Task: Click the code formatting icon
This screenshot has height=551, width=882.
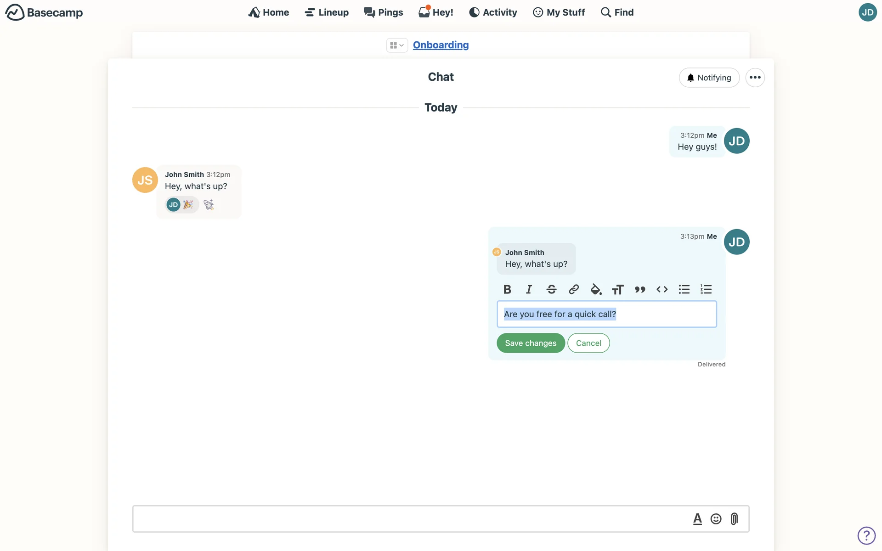Action: (x=662, y=289)
